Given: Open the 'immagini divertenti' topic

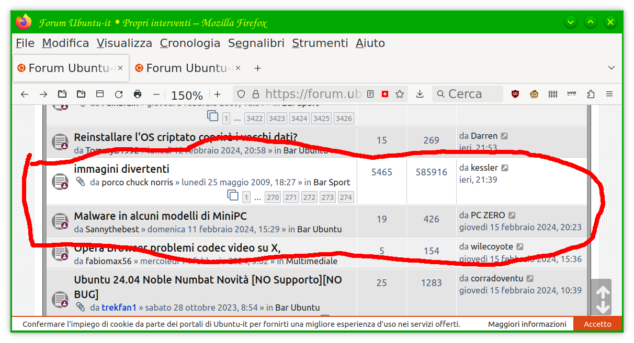Looking at the screenshot, I should pyautogui.click(x=121, y=169).
